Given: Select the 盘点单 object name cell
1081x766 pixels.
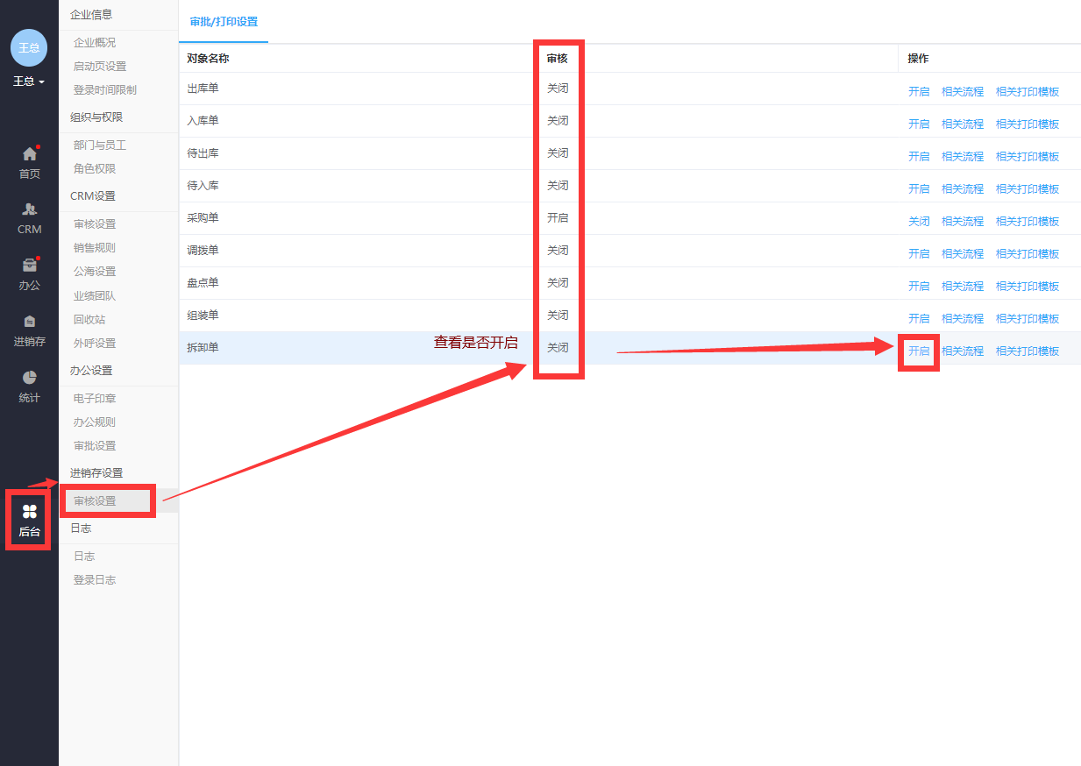Looking at the screenshot, I should 203,282.
